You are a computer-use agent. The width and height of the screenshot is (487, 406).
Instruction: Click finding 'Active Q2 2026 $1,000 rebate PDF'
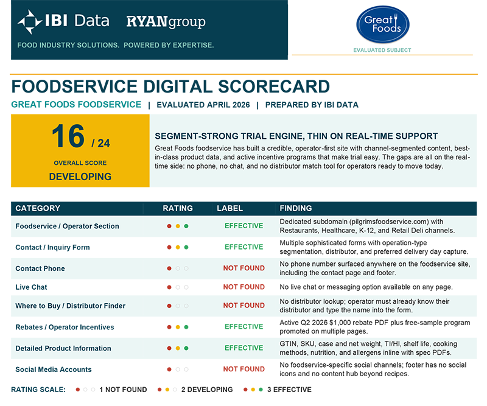(375, 327)
